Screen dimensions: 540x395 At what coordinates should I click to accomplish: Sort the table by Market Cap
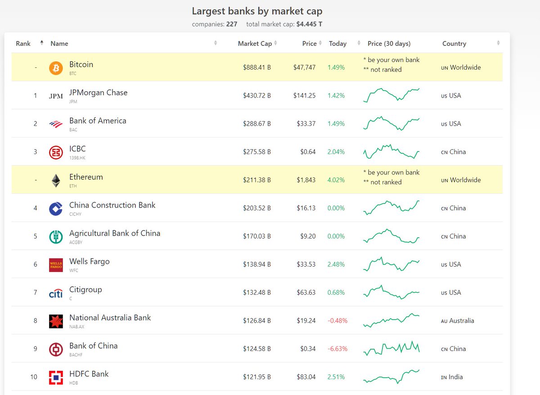275,43
